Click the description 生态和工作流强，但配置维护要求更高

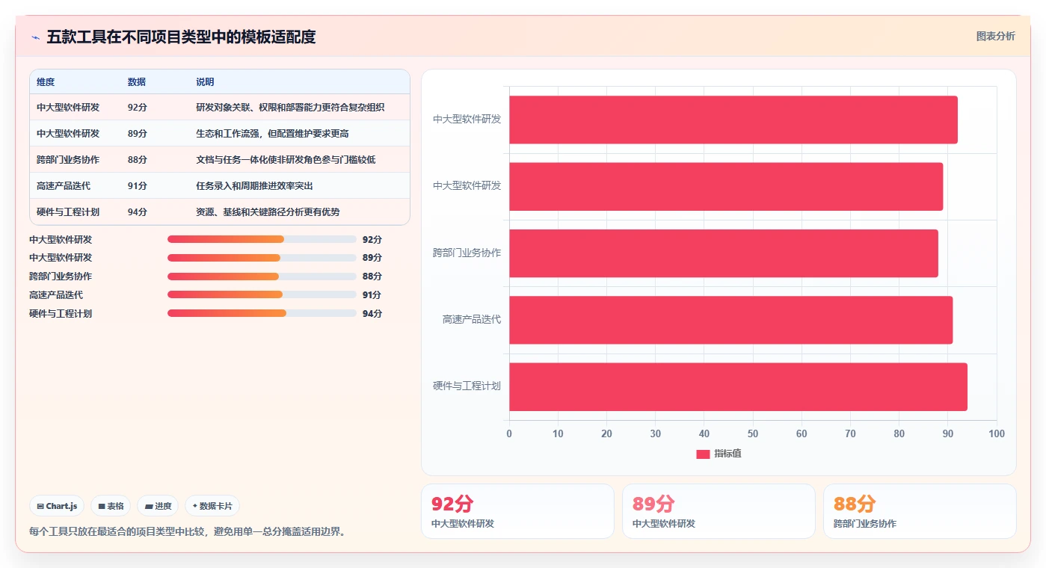(272, 134)
